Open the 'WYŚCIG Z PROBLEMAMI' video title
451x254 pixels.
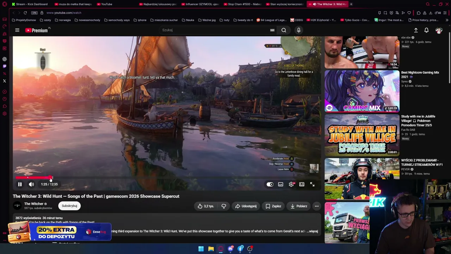422,162
